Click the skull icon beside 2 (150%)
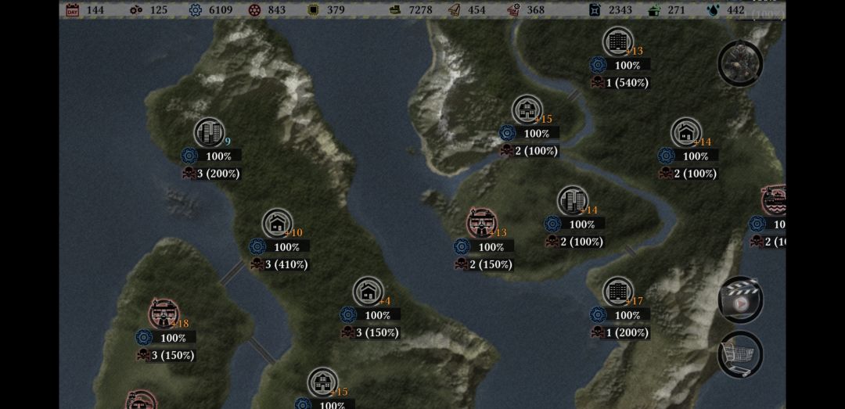 point(461,264)
